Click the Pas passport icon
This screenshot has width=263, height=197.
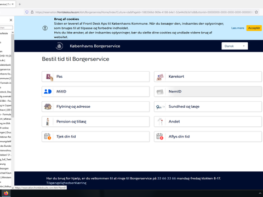(49, 77)
